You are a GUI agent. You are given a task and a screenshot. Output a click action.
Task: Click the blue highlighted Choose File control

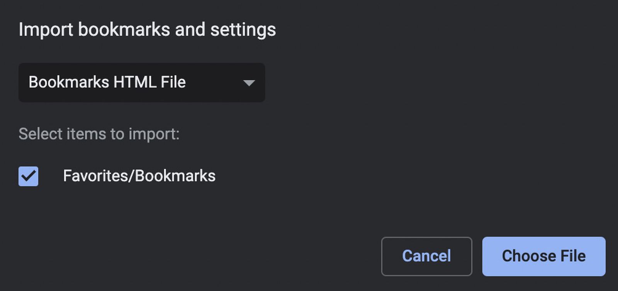tap(544, 256)
